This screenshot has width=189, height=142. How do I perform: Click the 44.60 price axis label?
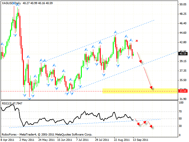[182, 33]
